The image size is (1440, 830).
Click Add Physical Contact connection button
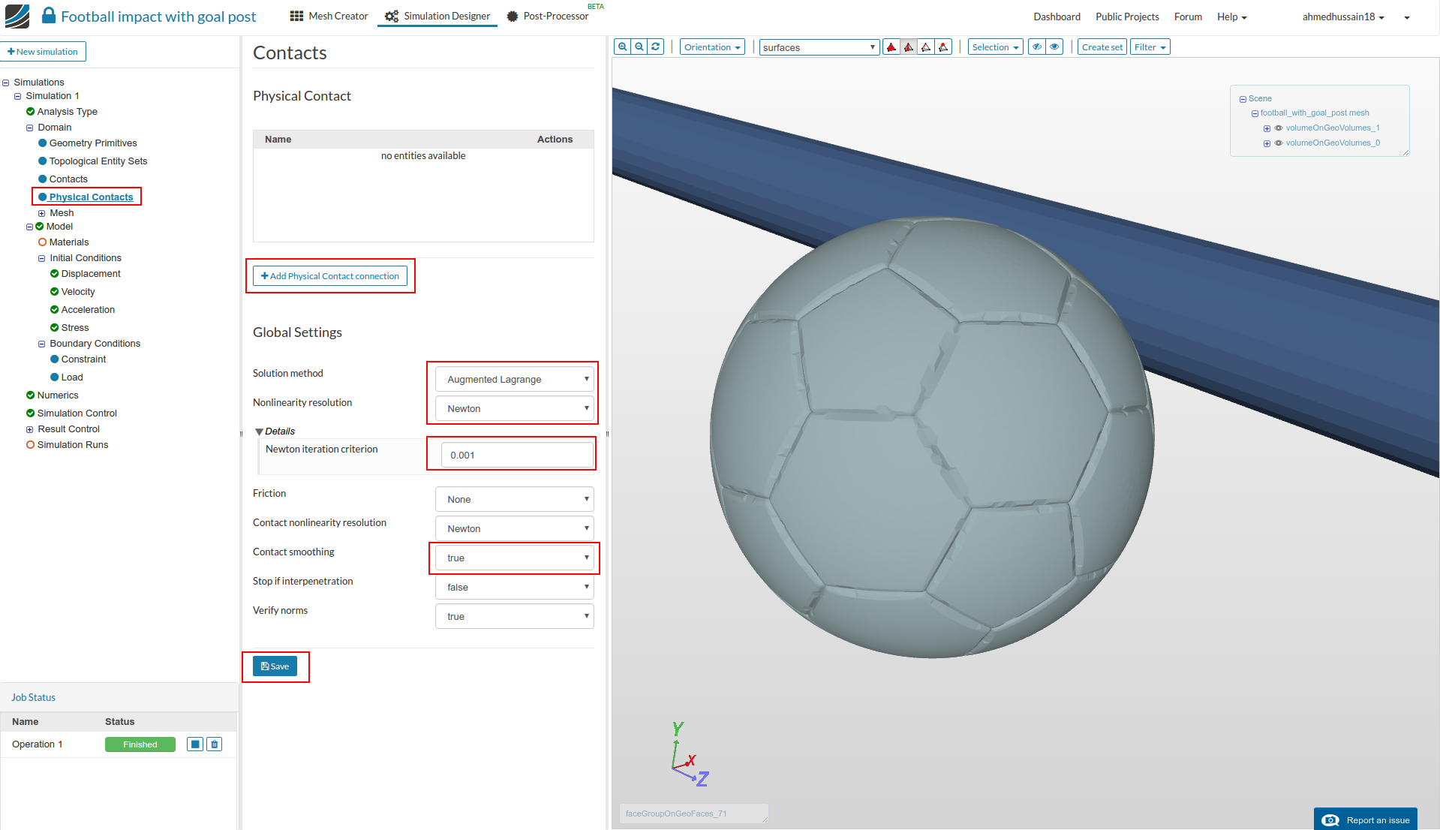pyautogui.click(x=330, y=276)
